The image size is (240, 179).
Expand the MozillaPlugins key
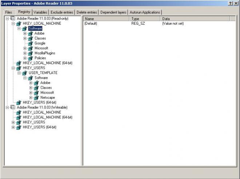25,53
